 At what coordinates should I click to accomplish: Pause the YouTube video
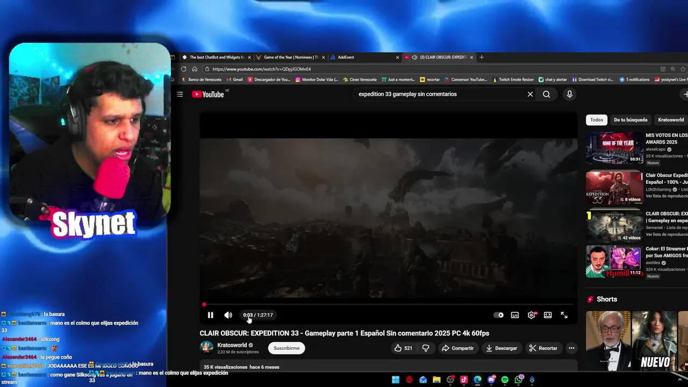(x=210, y=315)
